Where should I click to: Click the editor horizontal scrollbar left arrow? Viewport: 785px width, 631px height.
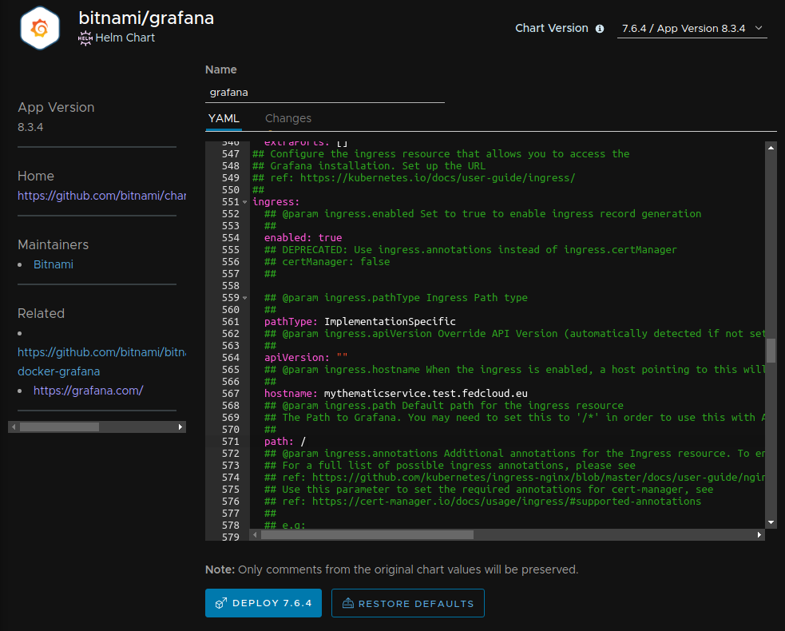click(255, 535)
